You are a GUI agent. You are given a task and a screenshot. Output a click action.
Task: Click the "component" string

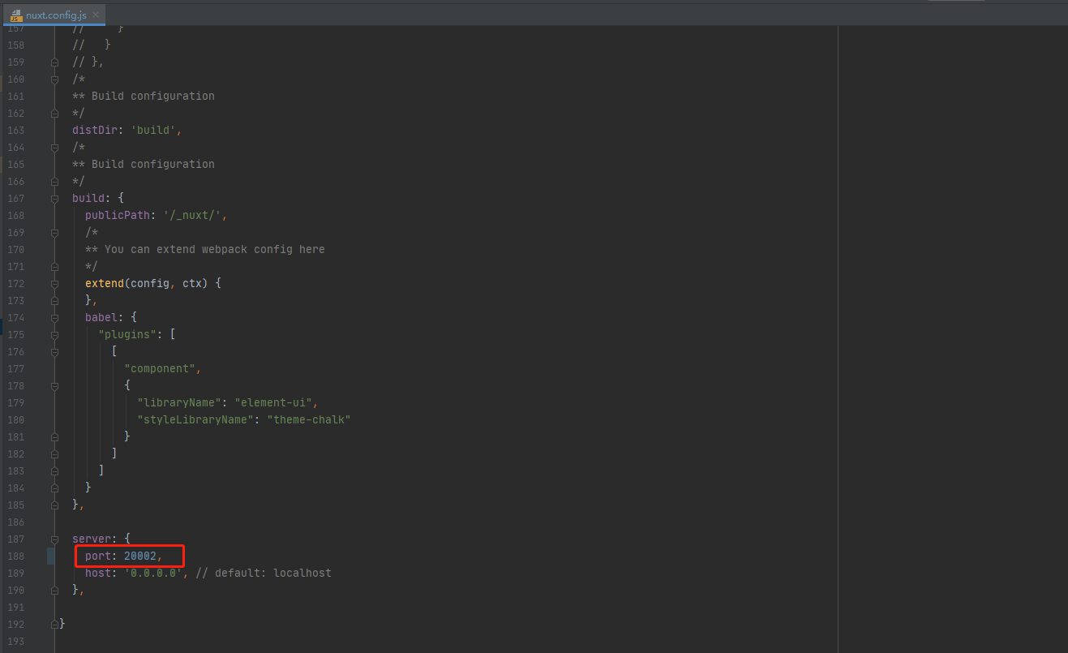pos(160,368)
